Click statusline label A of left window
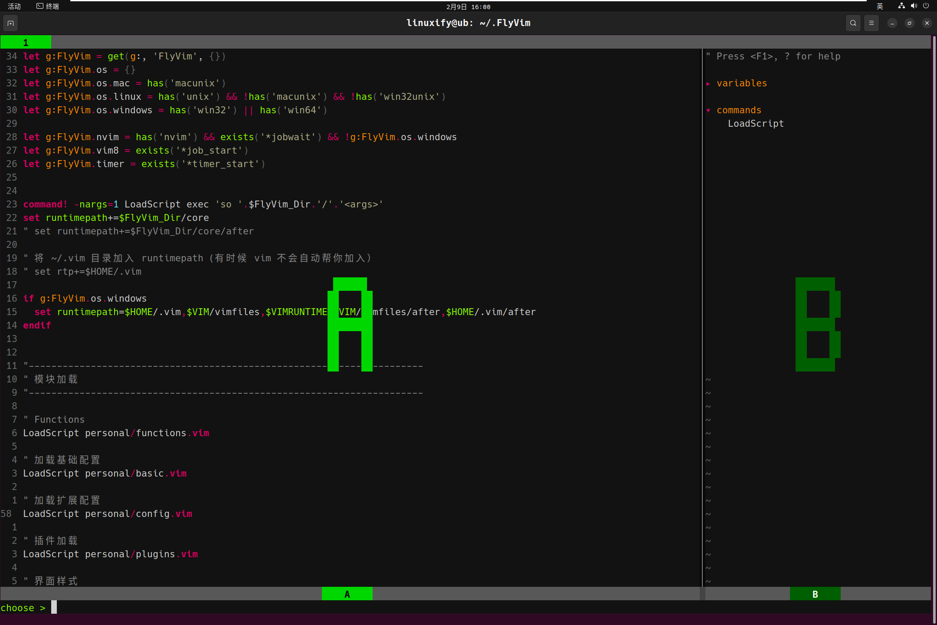937x625 pixels. click(347, 594)
